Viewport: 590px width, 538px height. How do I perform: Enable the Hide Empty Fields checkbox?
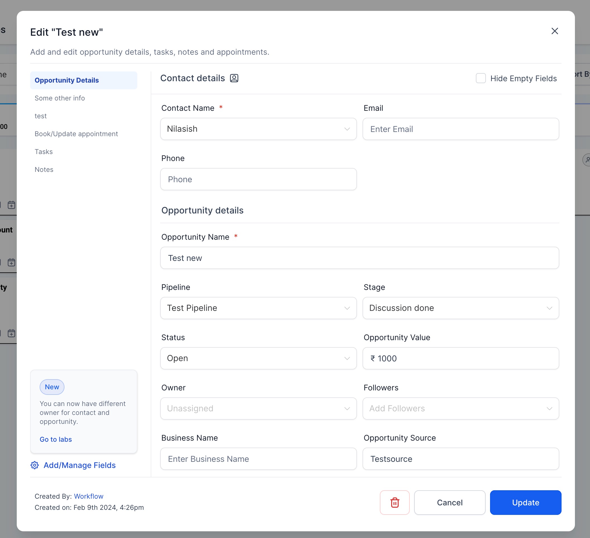click(481, 78)
